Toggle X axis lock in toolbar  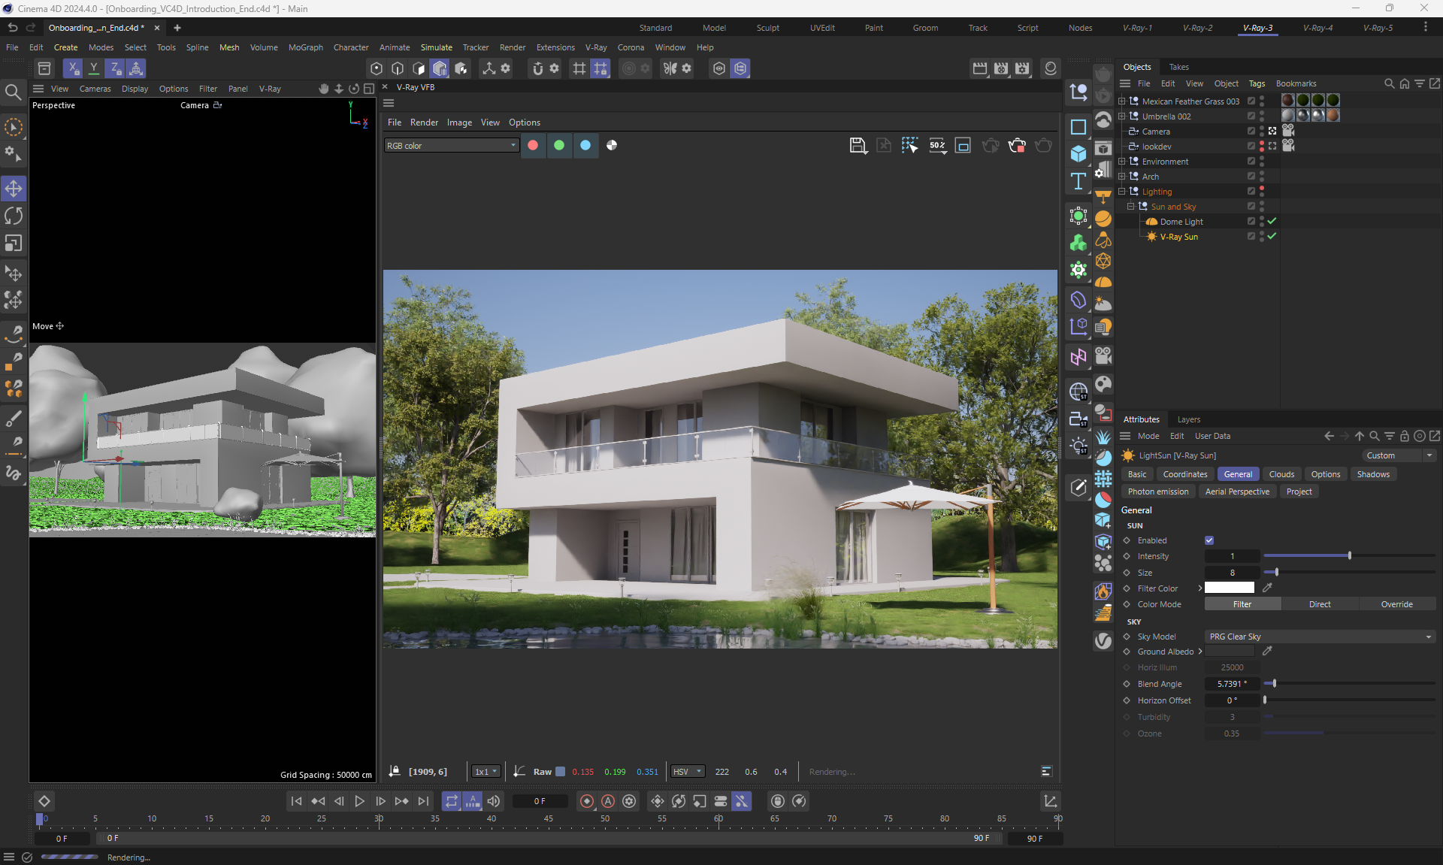point(72,68)
